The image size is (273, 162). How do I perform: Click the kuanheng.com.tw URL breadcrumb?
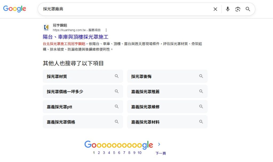(77, 30)
